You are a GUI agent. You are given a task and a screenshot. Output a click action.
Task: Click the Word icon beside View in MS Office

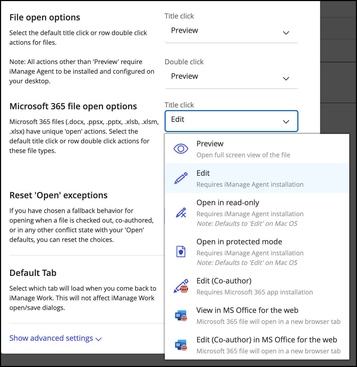click(181, 315)
